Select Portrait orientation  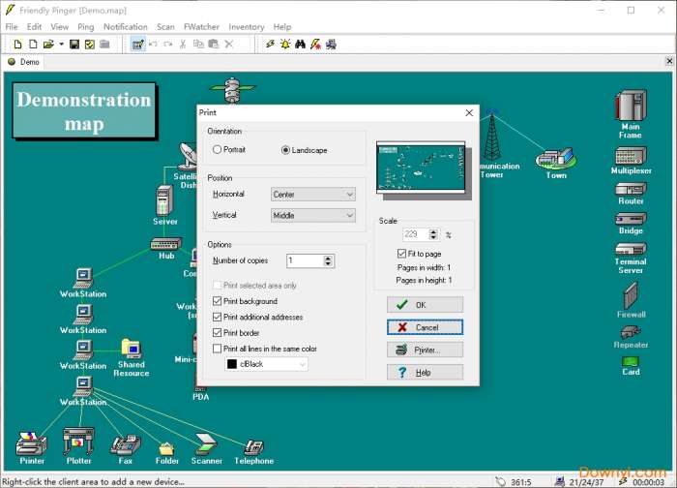click(x=217, y=150)
